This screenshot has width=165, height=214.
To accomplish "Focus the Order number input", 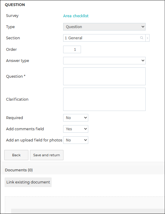I will [72, 49].
